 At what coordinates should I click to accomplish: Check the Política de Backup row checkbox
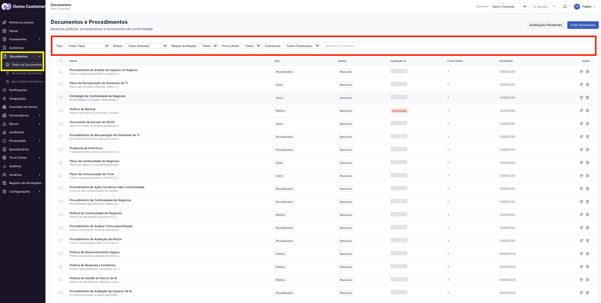click(x=61, y=111)
